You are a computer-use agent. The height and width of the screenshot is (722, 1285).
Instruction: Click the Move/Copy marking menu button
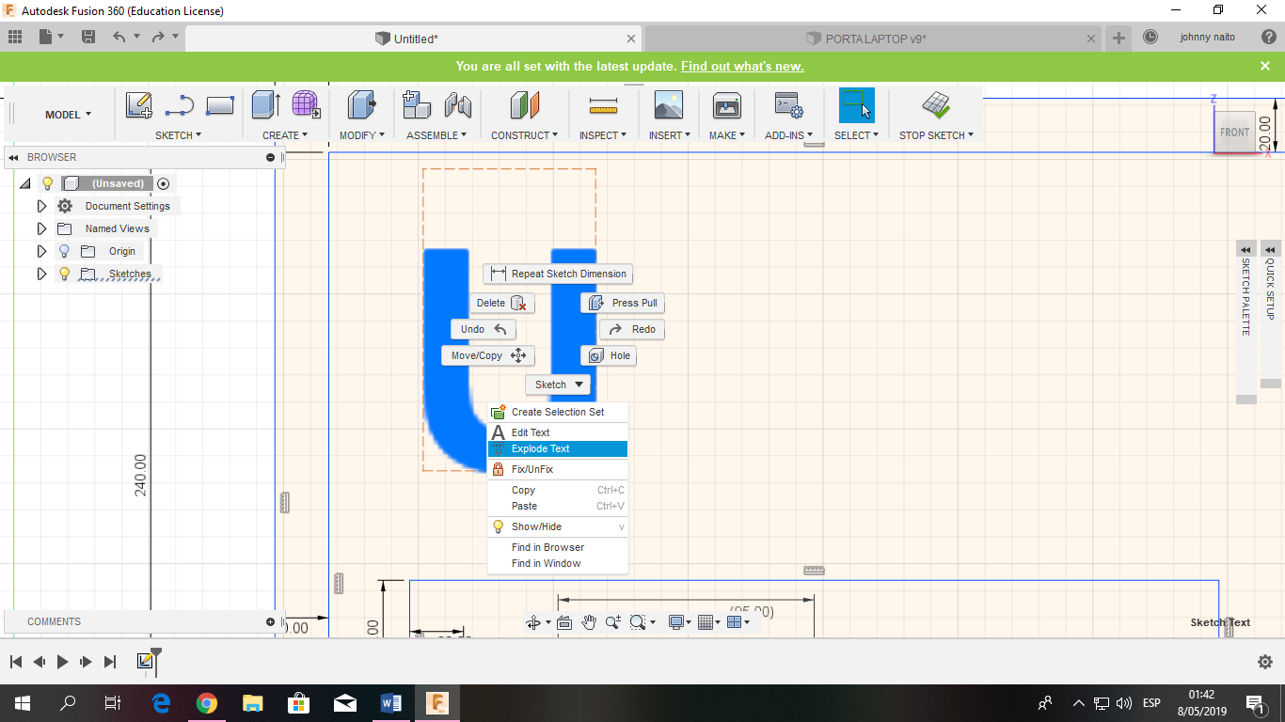pyautogui.click(x=488, y=355)
